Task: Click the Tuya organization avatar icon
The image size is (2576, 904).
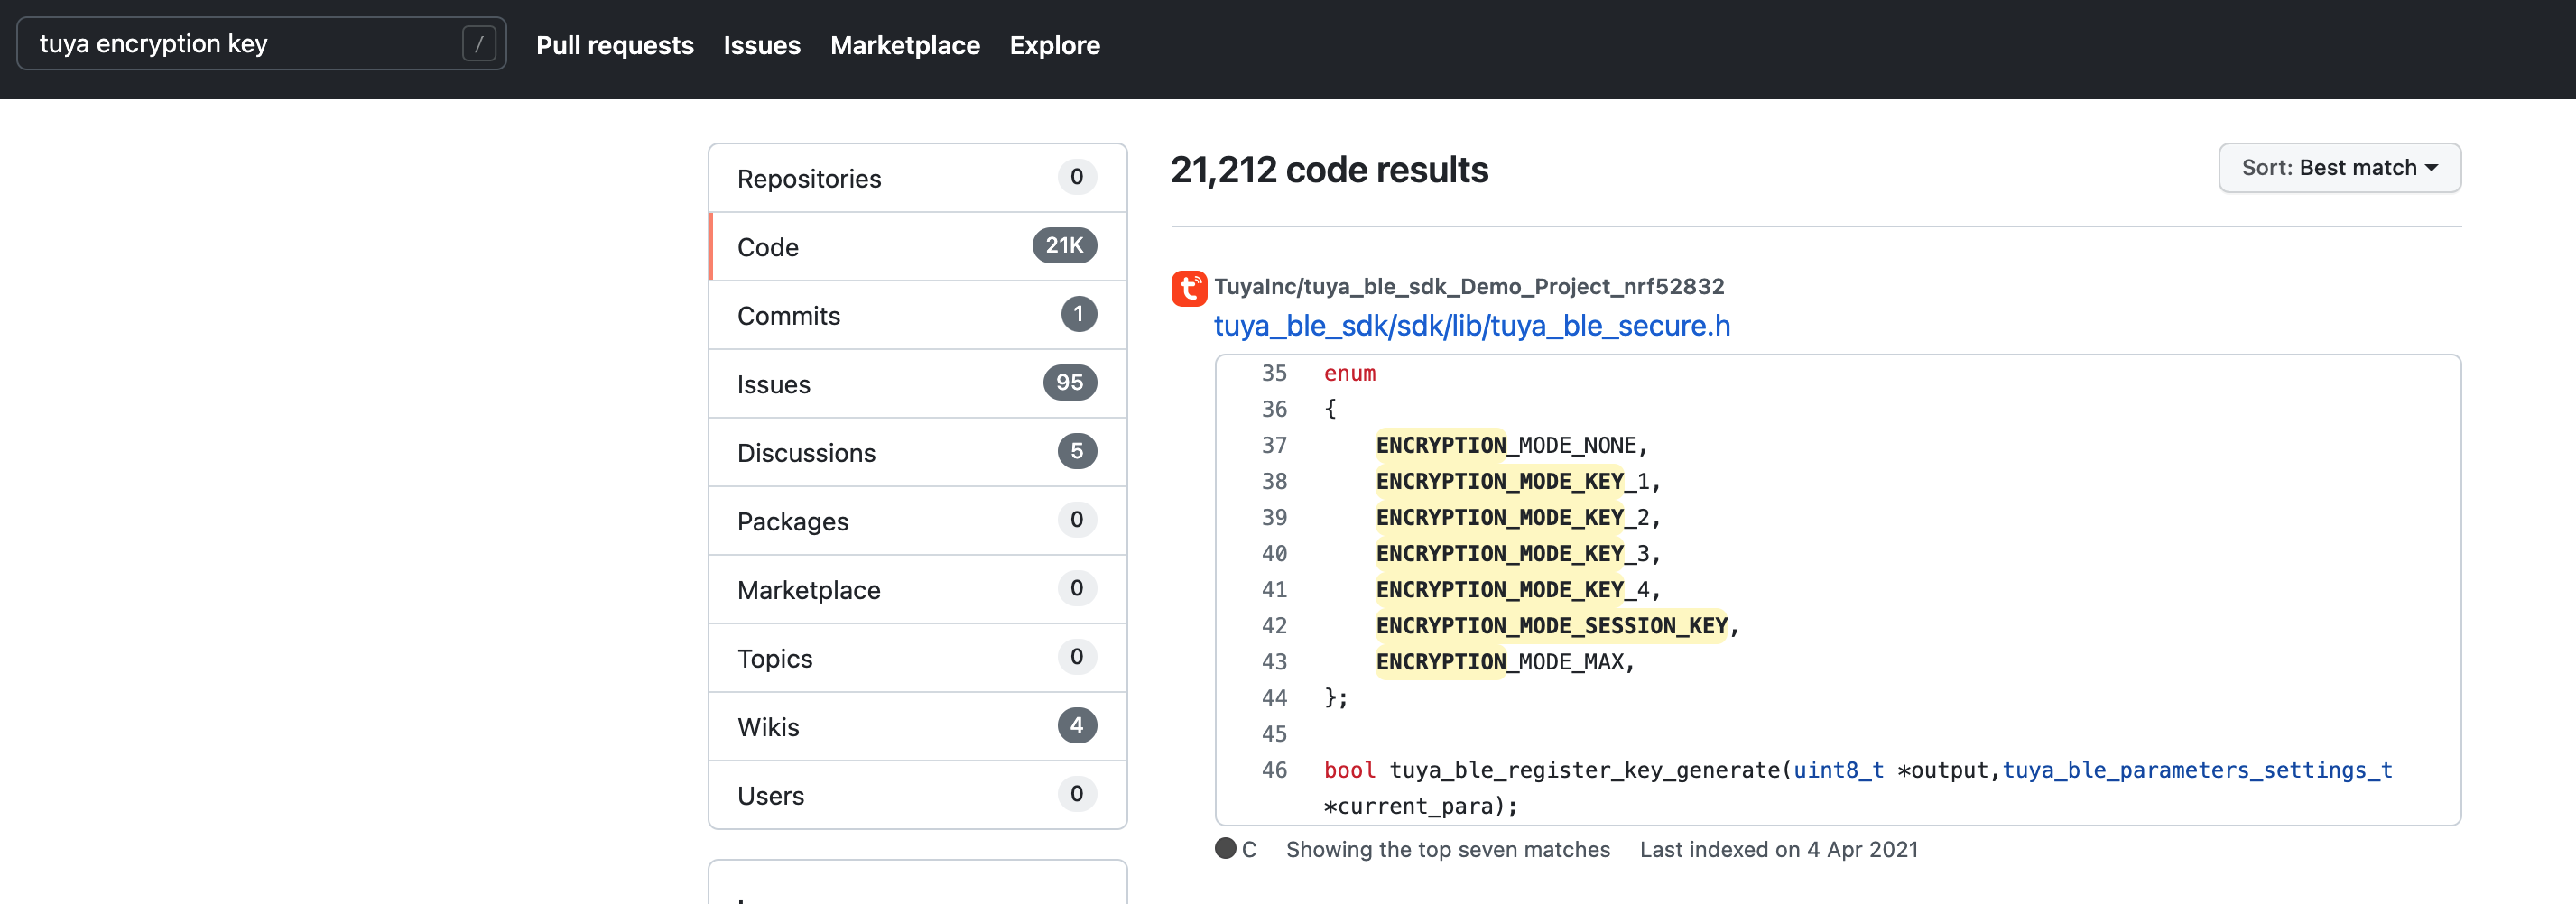Action: click(x=1189, y=288)
